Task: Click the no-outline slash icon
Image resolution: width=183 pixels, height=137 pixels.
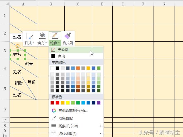Action: [x=53, y=50]
